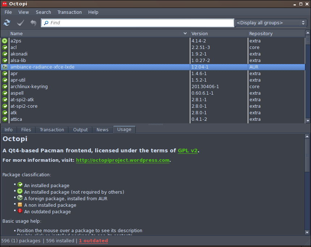Click the sync database refresh icon
Viewport: 311px width, 247px height.
[7, 23]
